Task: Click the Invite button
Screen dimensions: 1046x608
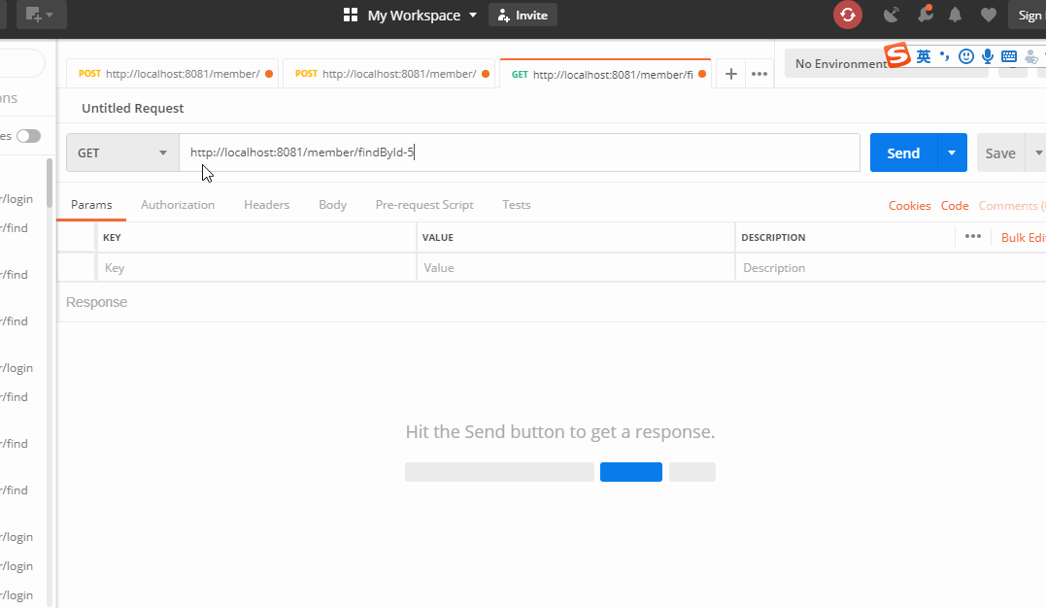Action: [523, 15]
